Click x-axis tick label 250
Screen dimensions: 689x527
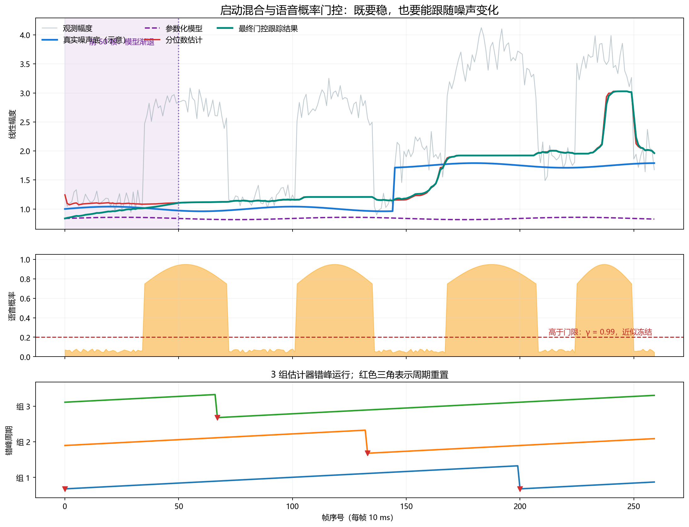634,506
